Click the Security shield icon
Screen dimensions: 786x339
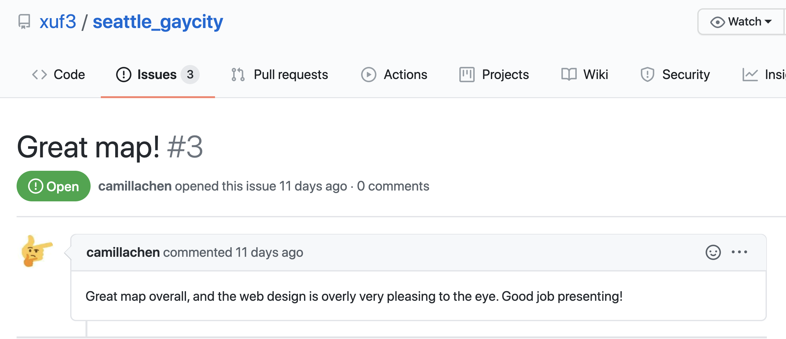648,75
